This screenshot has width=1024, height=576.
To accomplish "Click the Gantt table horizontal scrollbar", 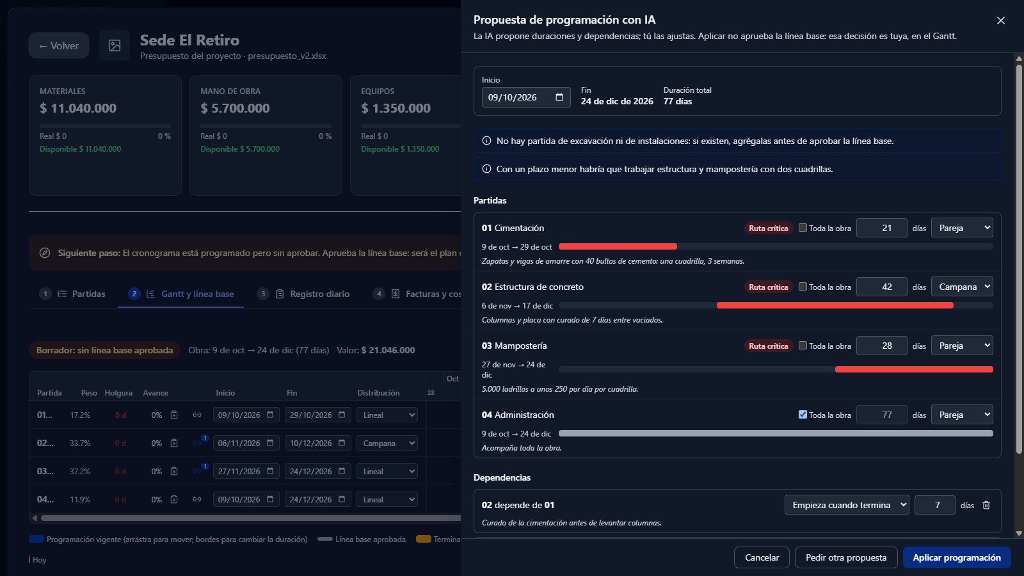I will 251,518.
